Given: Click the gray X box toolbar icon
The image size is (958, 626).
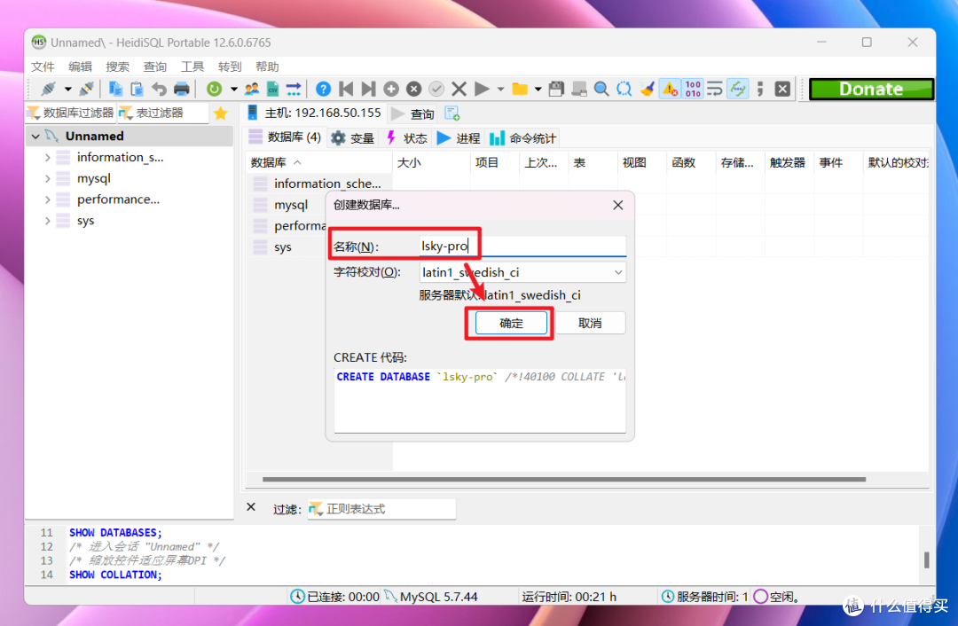Looking at the screenshot, I should tap(782, 90).
